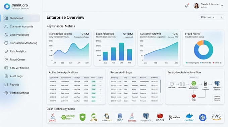Open the small dropdown in Enterprise Architecture Flow
This screenshot has width=228, height=127.
194,78
